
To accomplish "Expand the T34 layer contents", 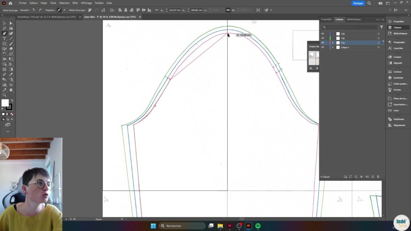I will (x=333, y=43).
